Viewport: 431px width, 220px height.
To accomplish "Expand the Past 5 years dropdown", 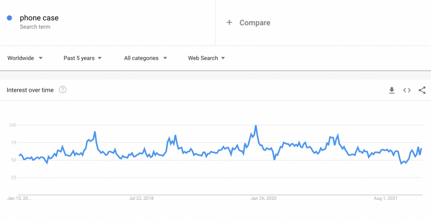I will tap(82, 58).
